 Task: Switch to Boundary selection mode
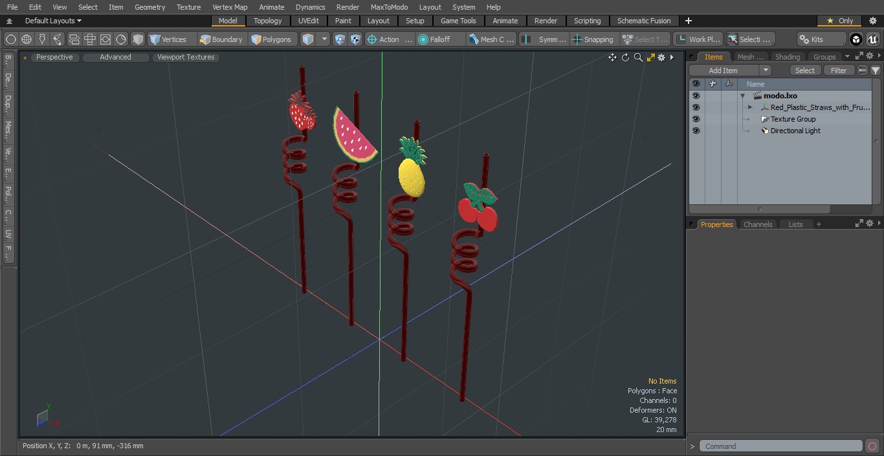click(221, 39)
